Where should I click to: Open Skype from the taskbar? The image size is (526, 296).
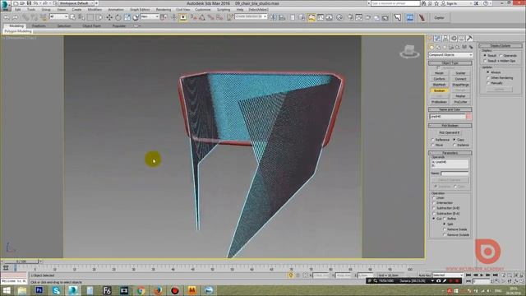pyautogui.click(x=56, y=290)
